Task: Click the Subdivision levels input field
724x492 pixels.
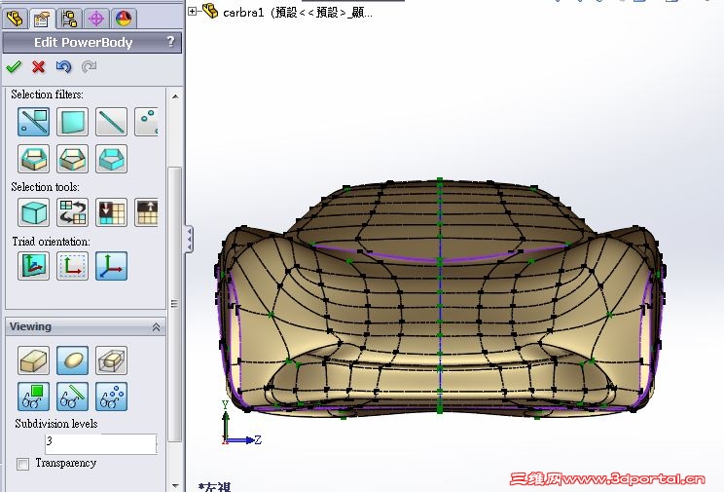Action: (x=101, y=444)
